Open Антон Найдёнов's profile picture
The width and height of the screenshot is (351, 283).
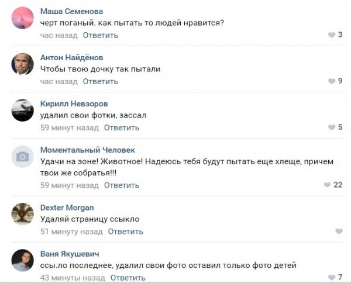(23, 64)
